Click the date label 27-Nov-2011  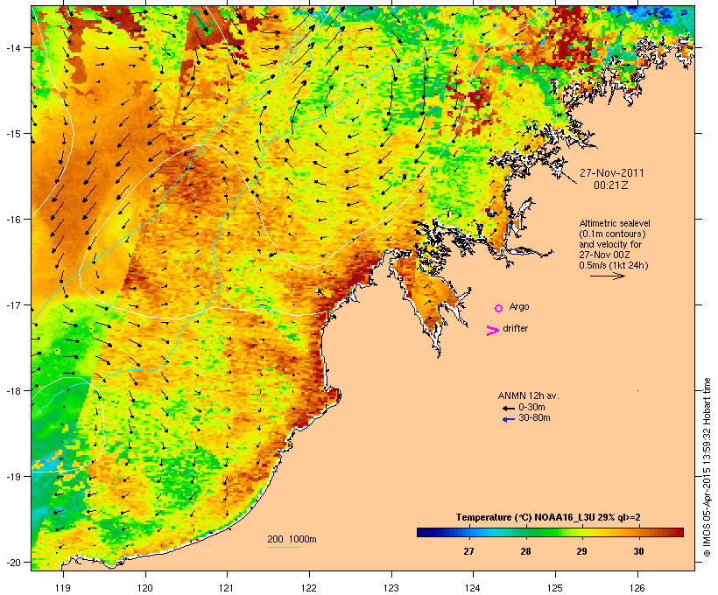[612, 173]
